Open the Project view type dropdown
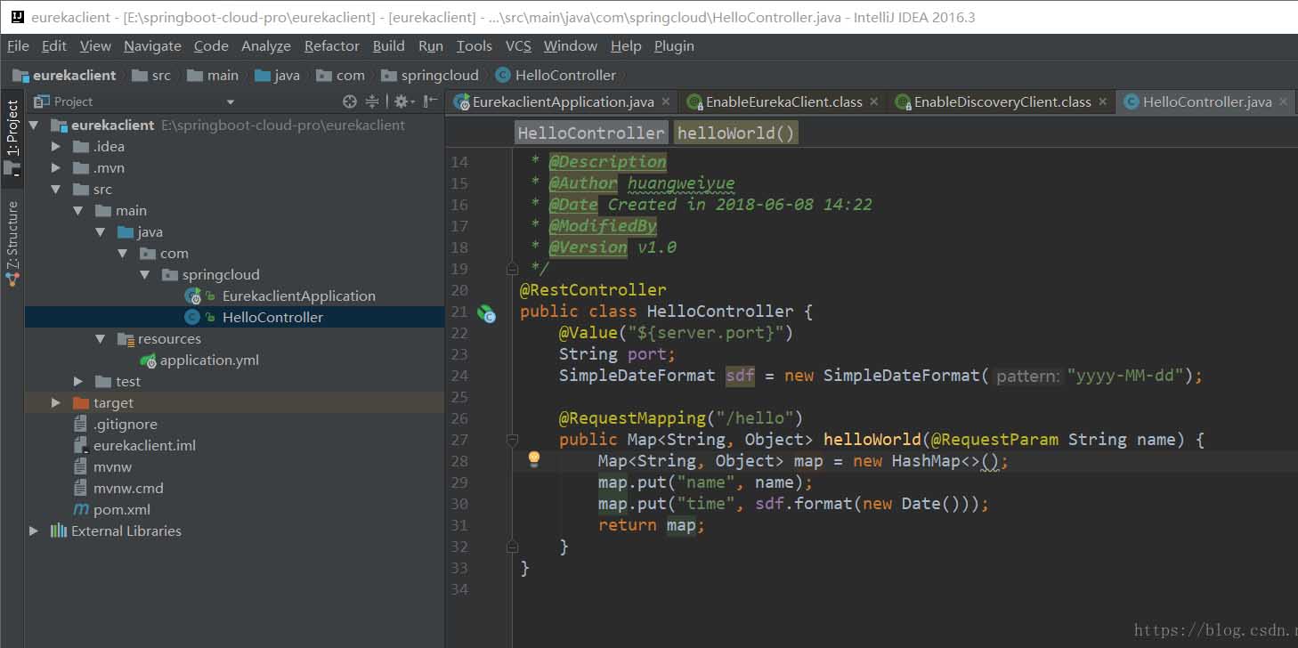This screenshot has width=1298, height=648. pyautogui.click(x=231, y=102)
